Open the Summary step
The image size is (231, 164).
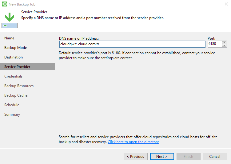pos(12,114)
